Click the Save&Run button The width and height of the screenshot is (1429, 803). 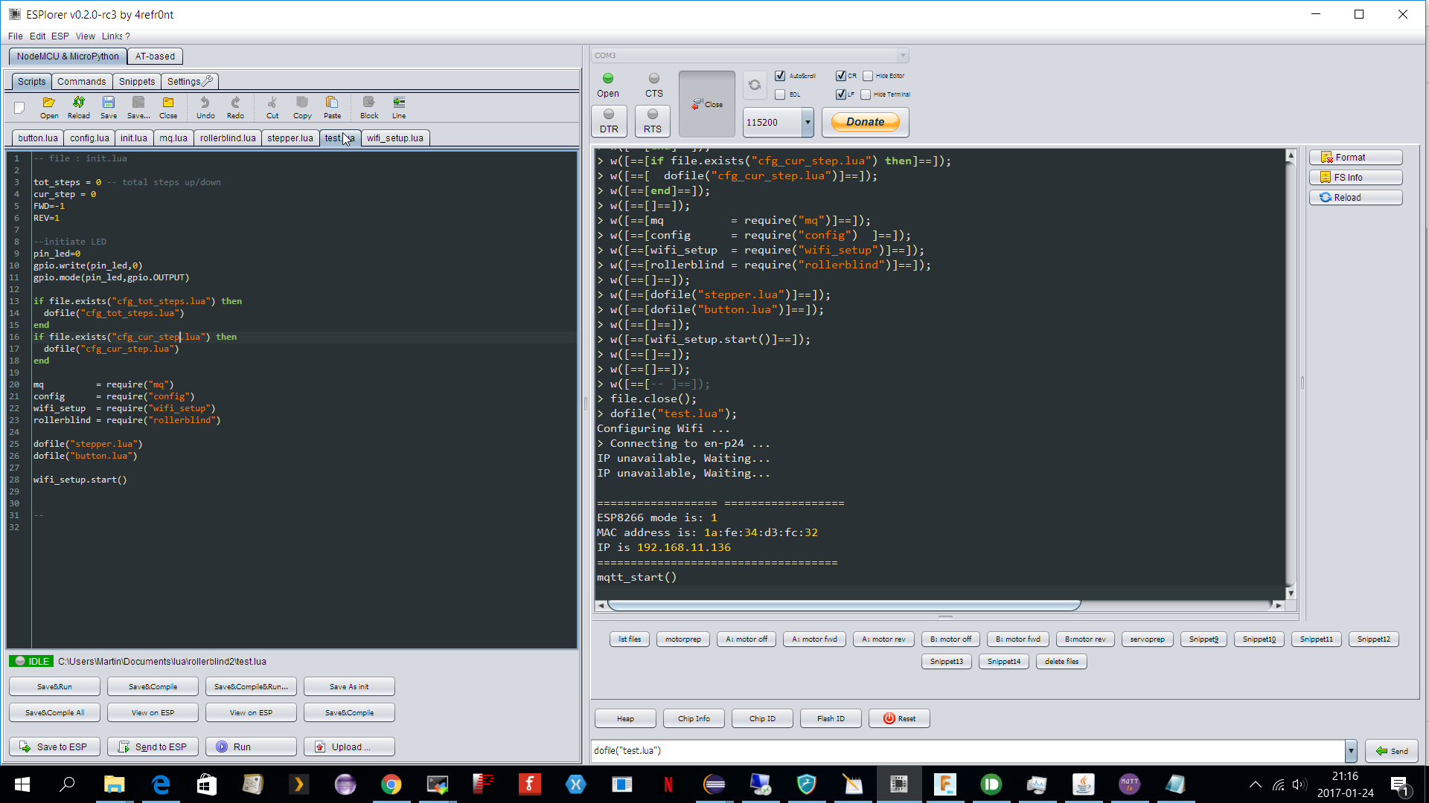54,686
